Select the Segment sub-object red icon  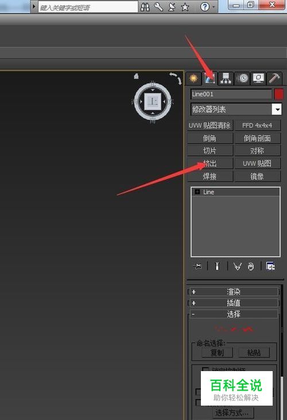(234, 329)
